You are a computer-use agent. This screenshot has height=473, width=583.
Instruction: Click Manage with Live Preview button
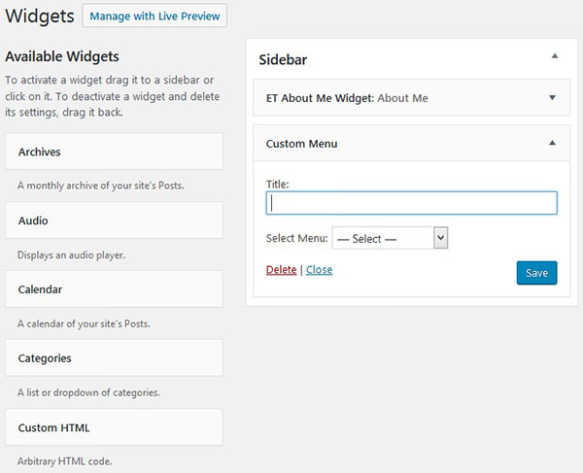(x=154, y=16)
